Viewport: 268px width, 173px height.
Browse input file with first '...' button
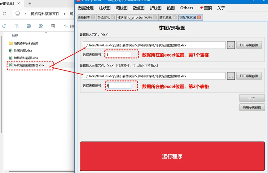(231, 45)
